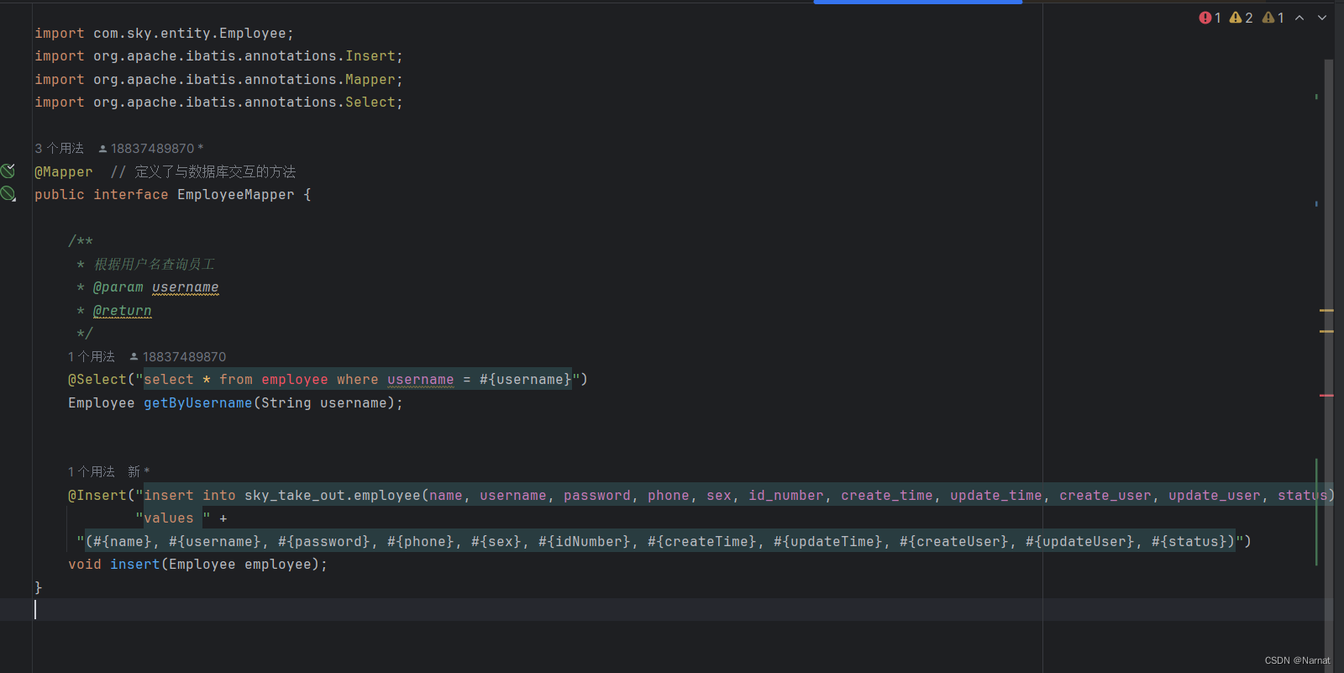
Task: Click #{status} placeholder in values
Action: pyautogui.click(x=1189, y=542)
